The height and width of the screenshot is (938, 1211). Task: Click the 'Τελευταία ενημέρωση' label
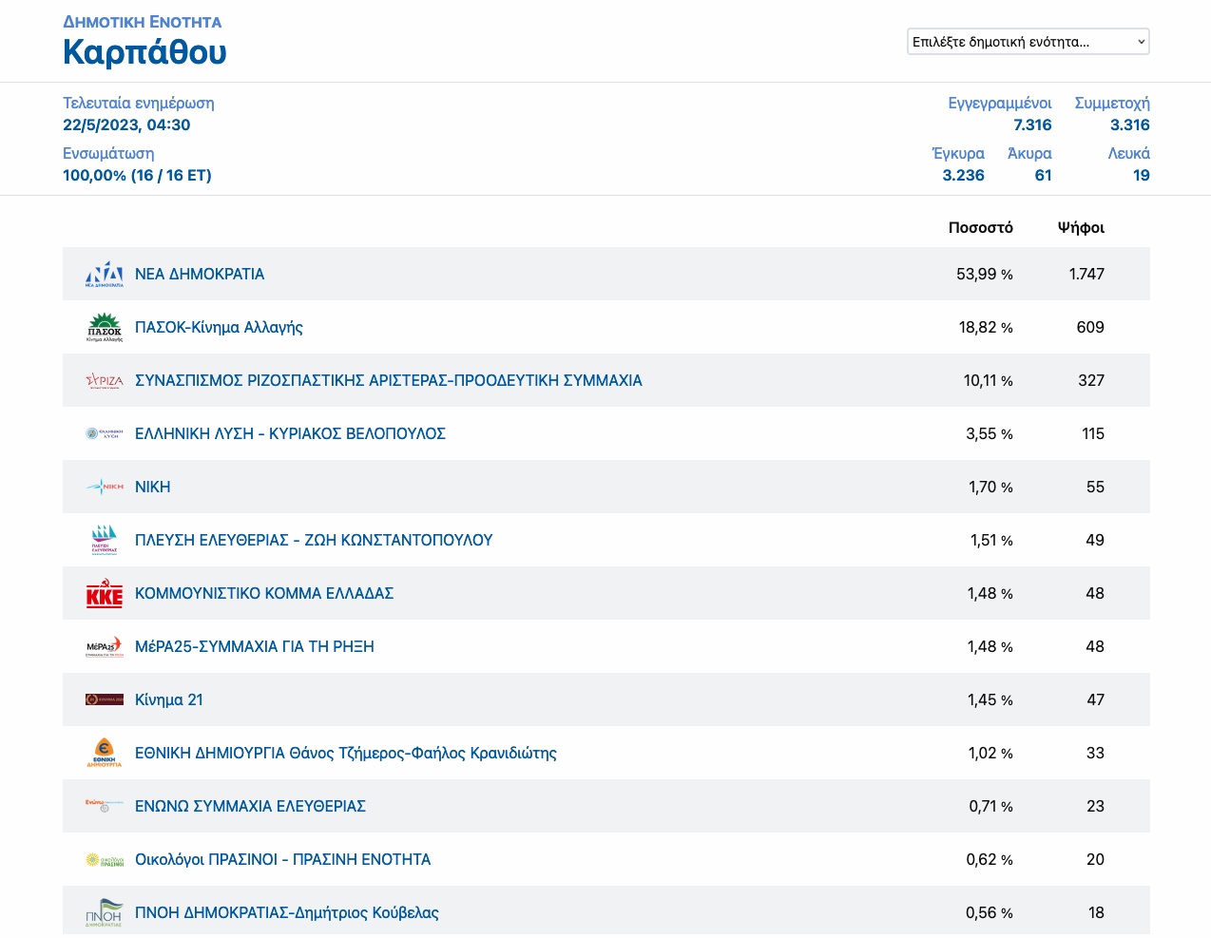coord(139,103)
